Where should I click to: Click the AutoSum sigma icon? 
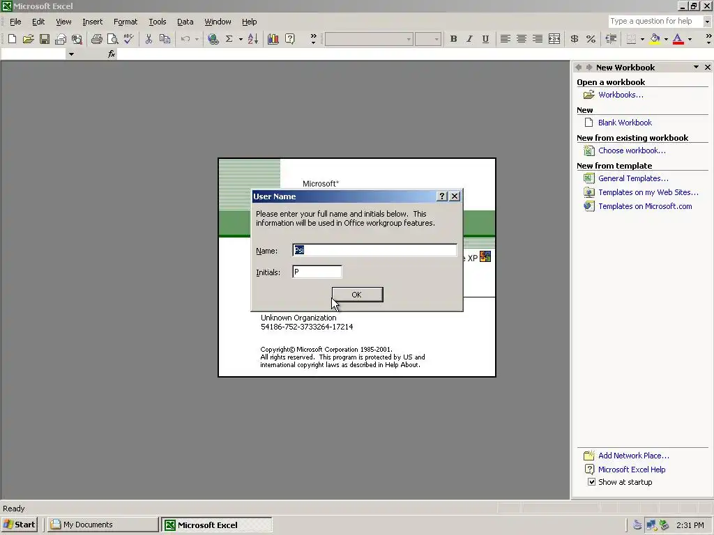229,39
